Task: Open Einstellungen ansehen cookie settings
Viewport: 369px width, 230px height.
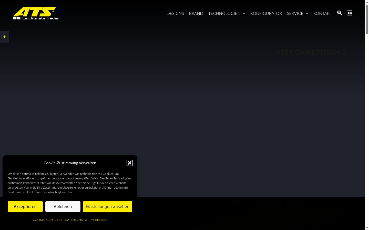Action: 108,206
